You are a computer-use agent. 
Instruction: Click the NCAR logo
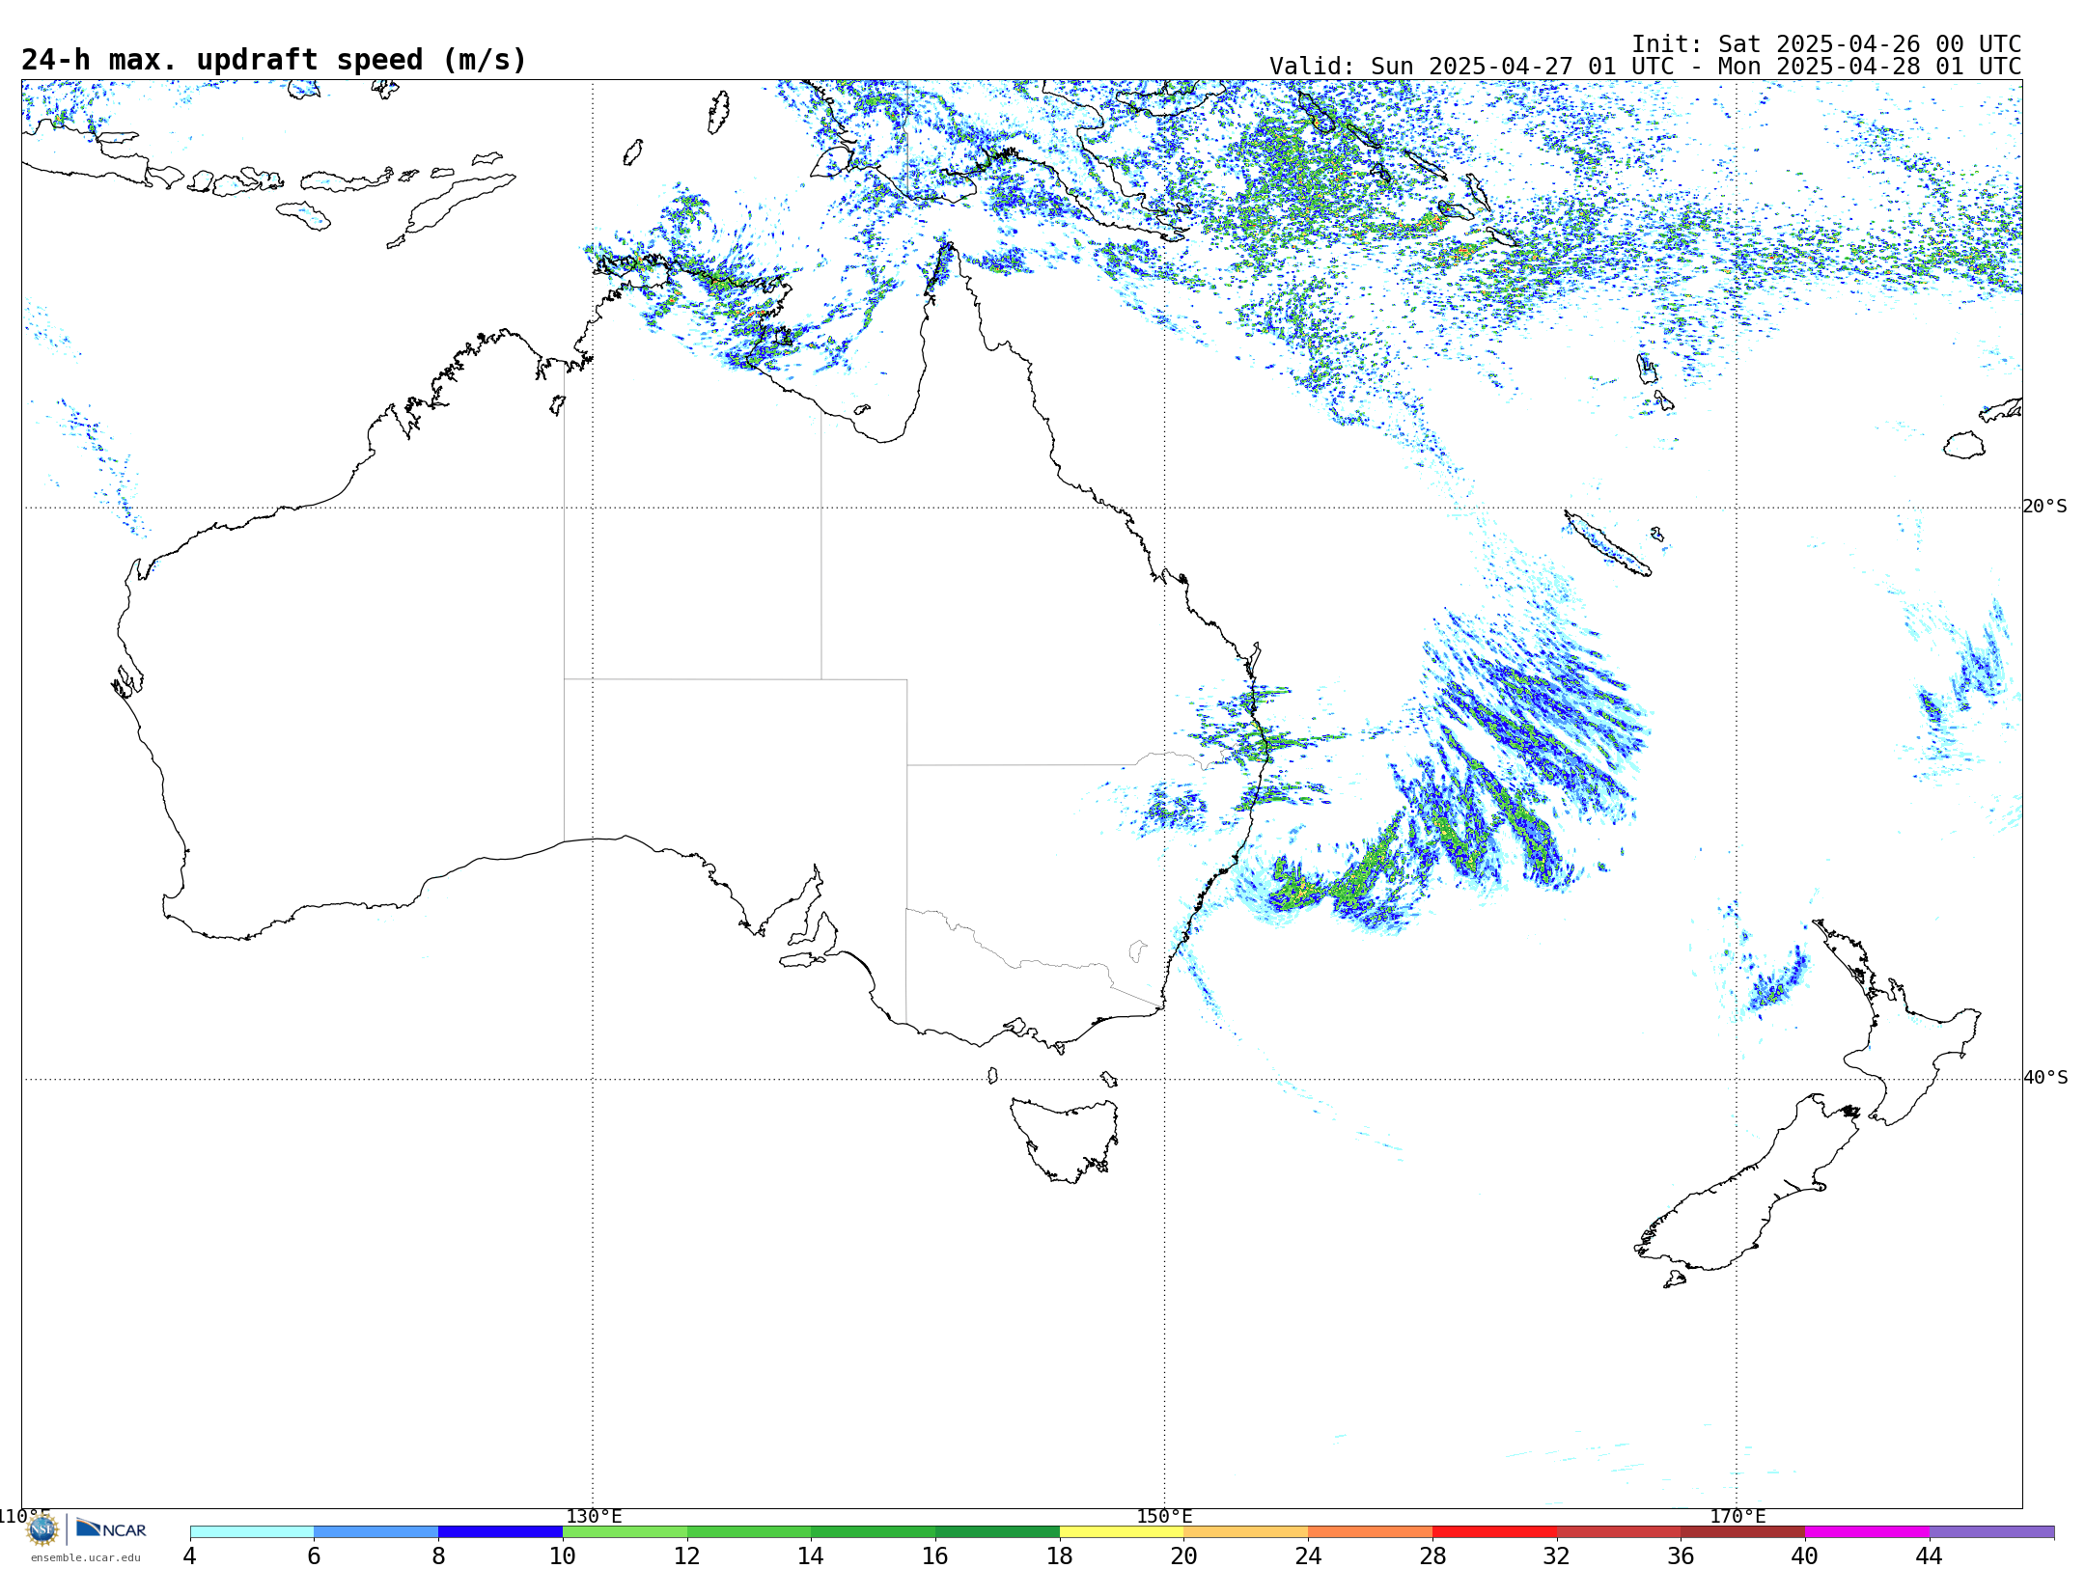coord(111,1529)
